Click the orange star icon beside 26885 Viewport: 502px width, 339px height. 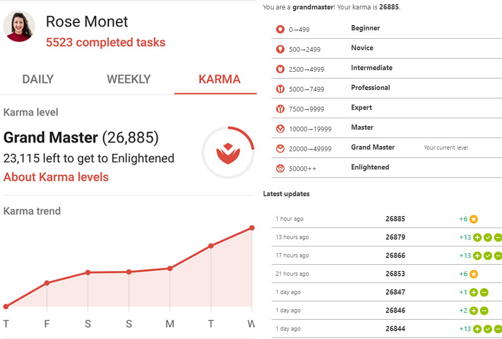474,219
